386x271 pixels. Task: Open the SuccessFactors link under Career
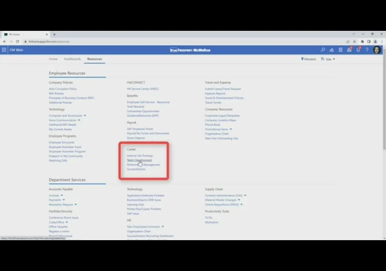(136, 169)
